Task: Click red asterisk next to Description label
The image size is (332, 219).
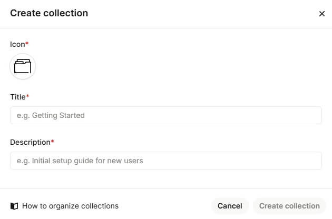Action: click(52, 142)
